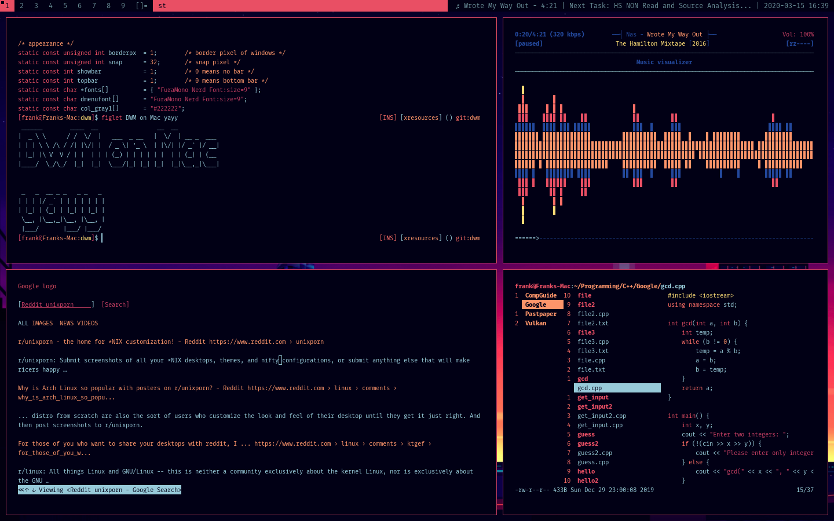Open the NEWS results tab in w3m
Screen dimensions: 834x521
[67, 323]
